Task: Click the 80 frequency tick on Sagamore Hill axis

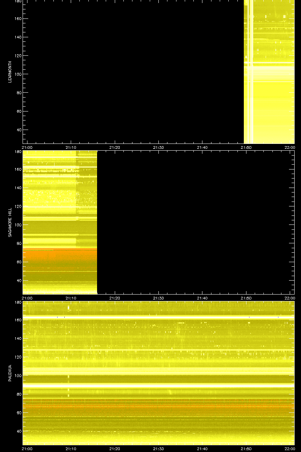Action: point(18,243)
